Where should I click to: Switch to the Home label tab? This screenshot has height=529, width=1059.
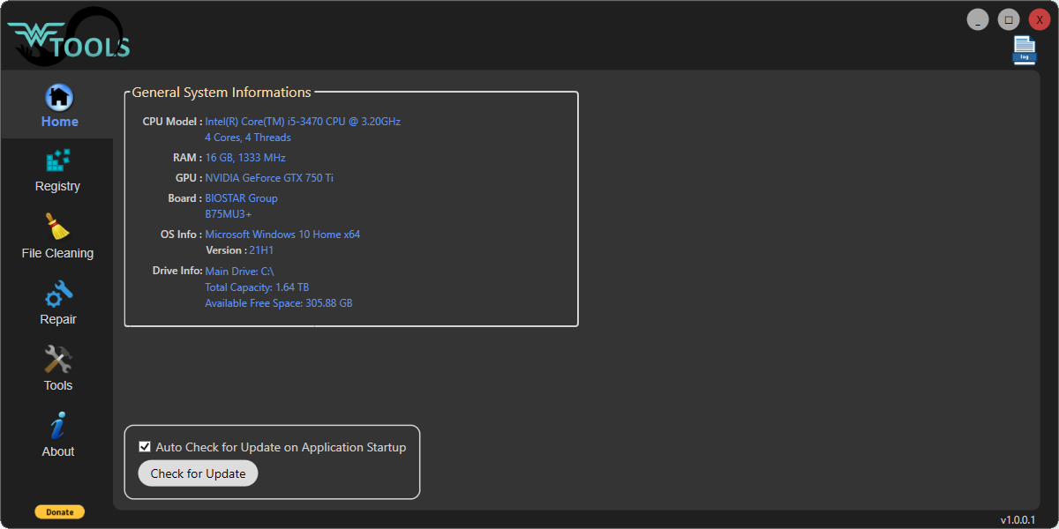point(59,122)
